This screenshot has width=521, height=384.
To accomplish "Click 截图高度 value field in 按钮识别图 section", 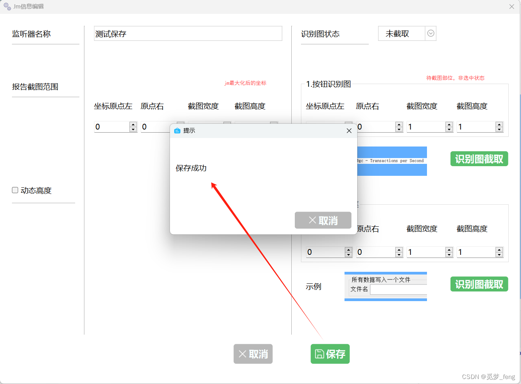I will pos(476,127).
